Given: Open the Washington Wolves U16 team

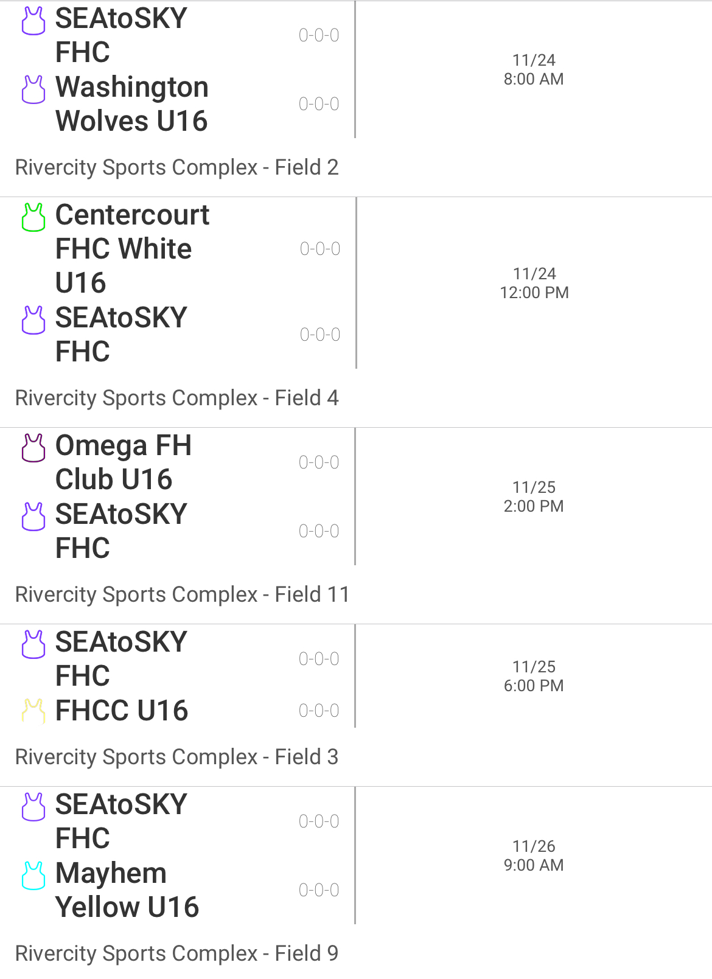Looking at the screenshot, I should click(x=131, y=104).
